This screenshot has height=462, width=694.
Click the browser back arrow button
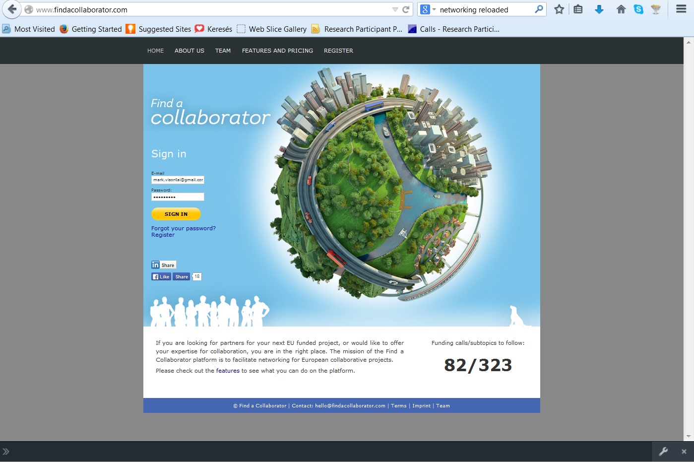[x=12, y=9]
